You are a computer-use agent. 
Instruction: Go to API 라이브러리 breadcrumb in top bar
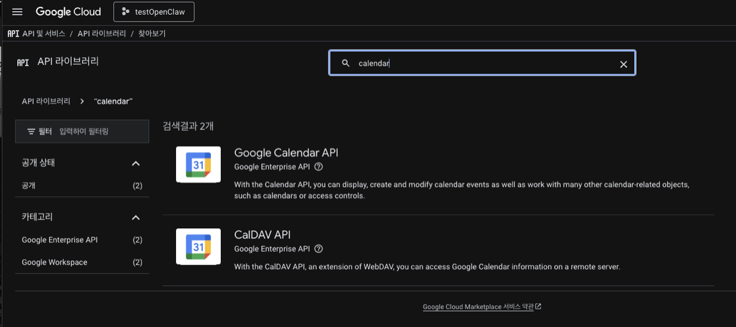(x=102, y=34)
